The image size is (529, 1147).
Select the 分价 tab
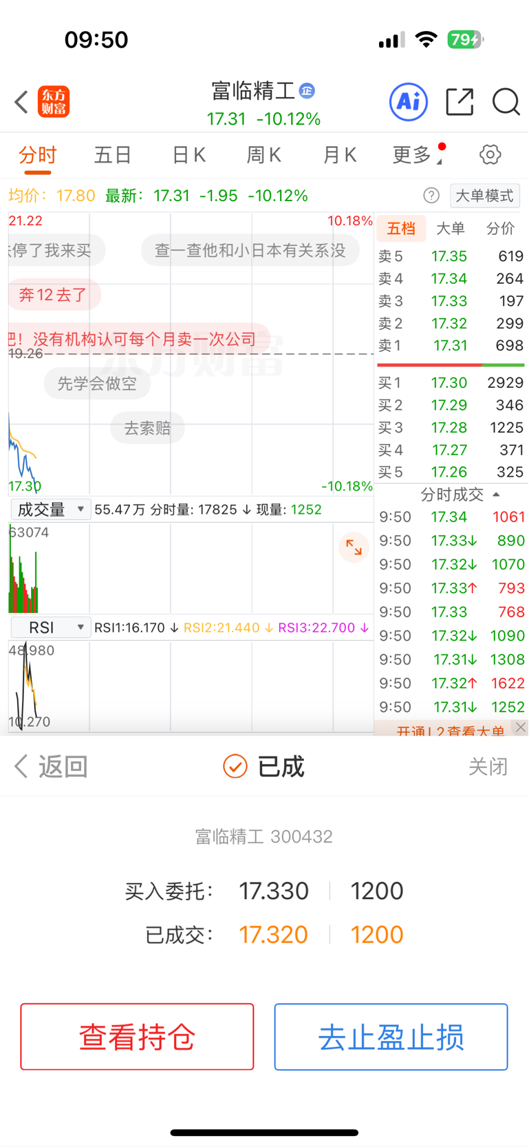(x=500, y=229)
